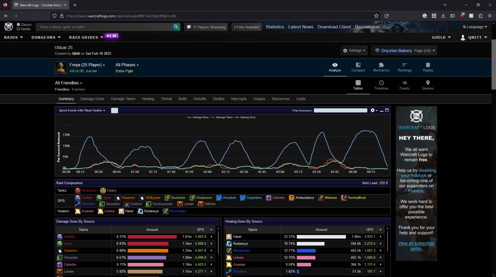Enable the Vanilla checkbox
The width and height of the screenshot is (496, 277).
tap(18, 29)
